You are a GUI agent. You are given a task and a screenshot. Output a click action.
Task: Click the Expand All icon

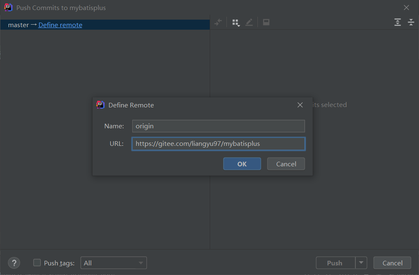click(398, 22)
